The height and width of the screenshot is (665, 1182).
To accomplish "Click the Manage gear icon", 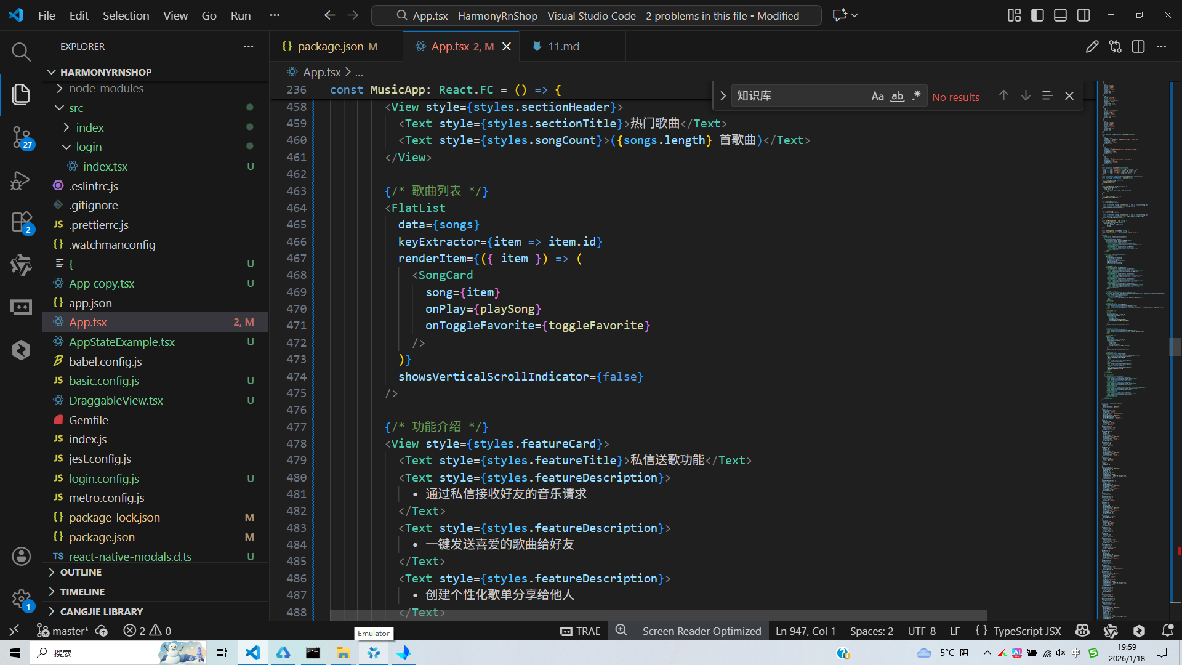I will click(21, 598).
